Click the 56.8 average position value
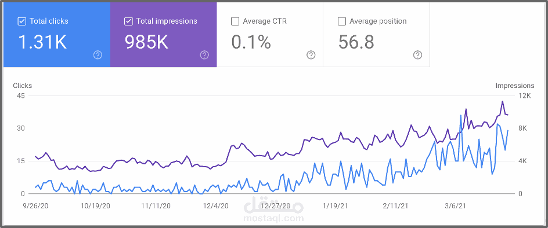This screenshot has width=548, height=228. (356, 42)
